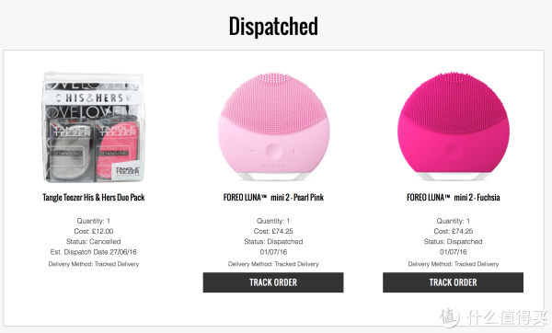Screen dimensions: 552x333
Task: Click the Quantity line under Tangle Teezer pack
Action: click(94, 221)
